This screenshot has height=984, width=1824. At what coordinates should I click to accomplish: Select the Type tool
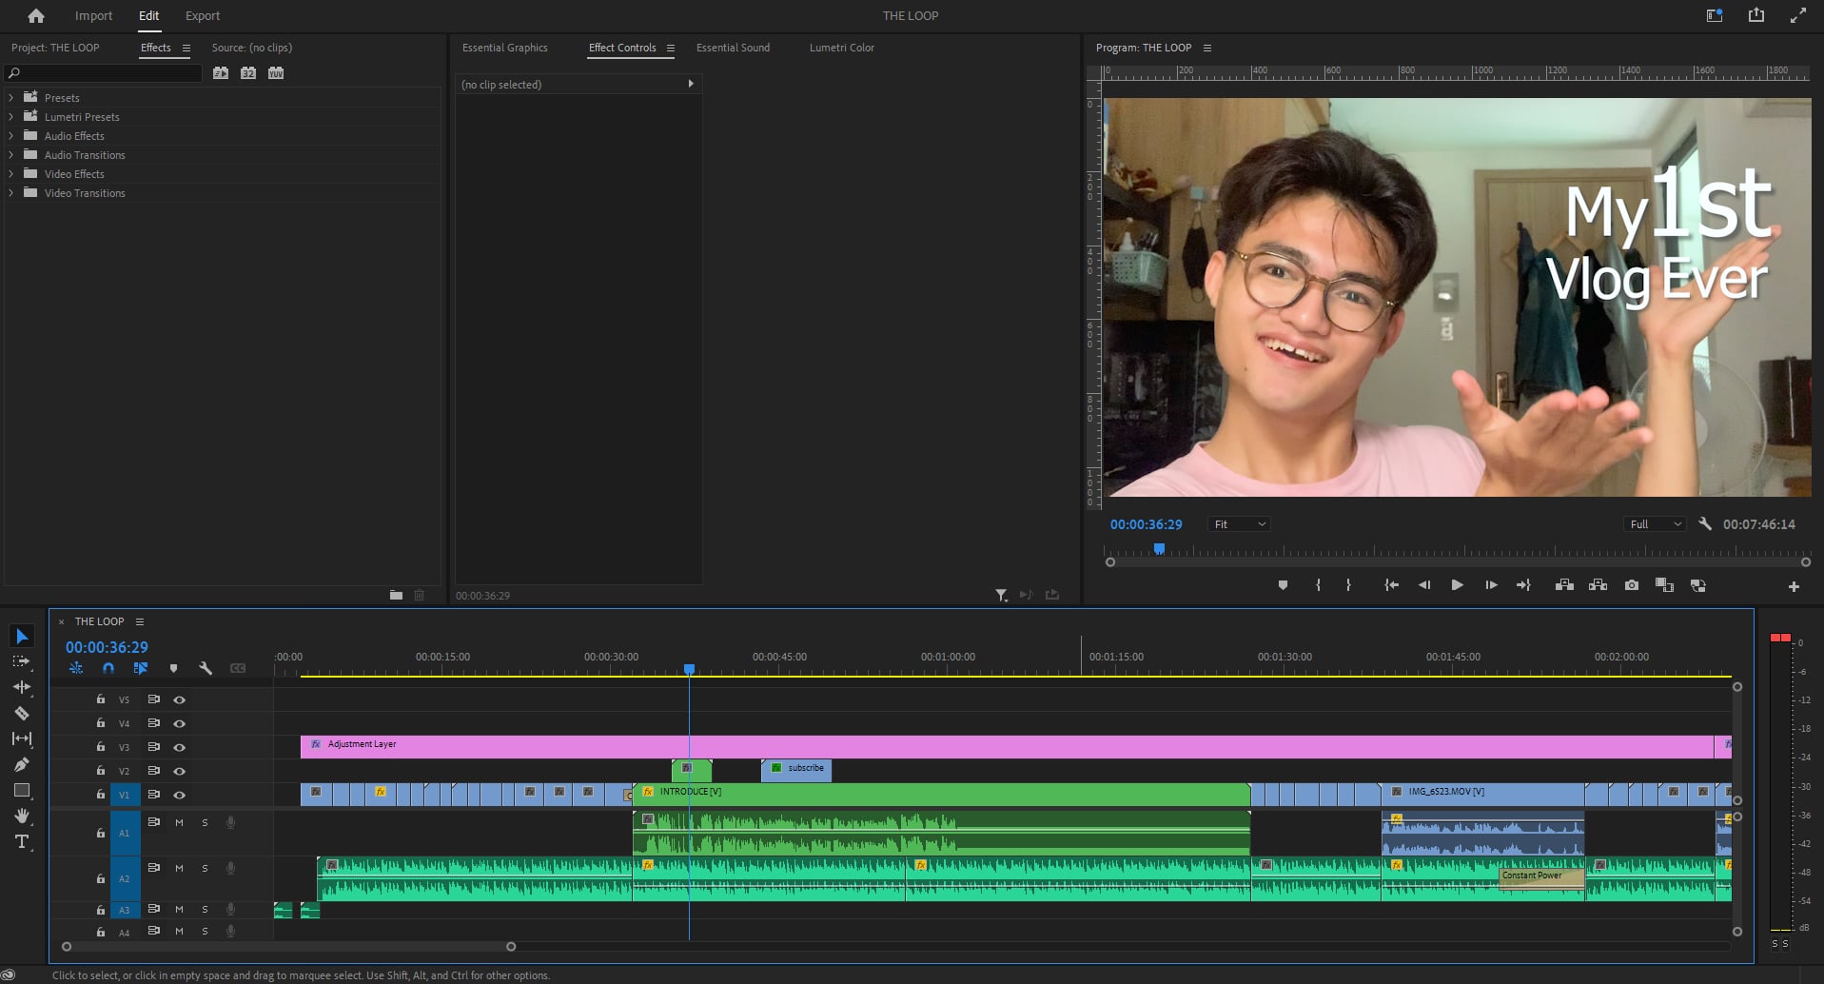(21, 841)
